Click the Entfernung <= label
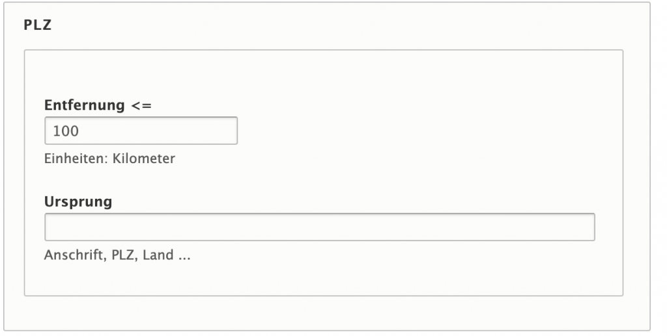This screenshot has height=336, width=667. [x=98, y=105]
